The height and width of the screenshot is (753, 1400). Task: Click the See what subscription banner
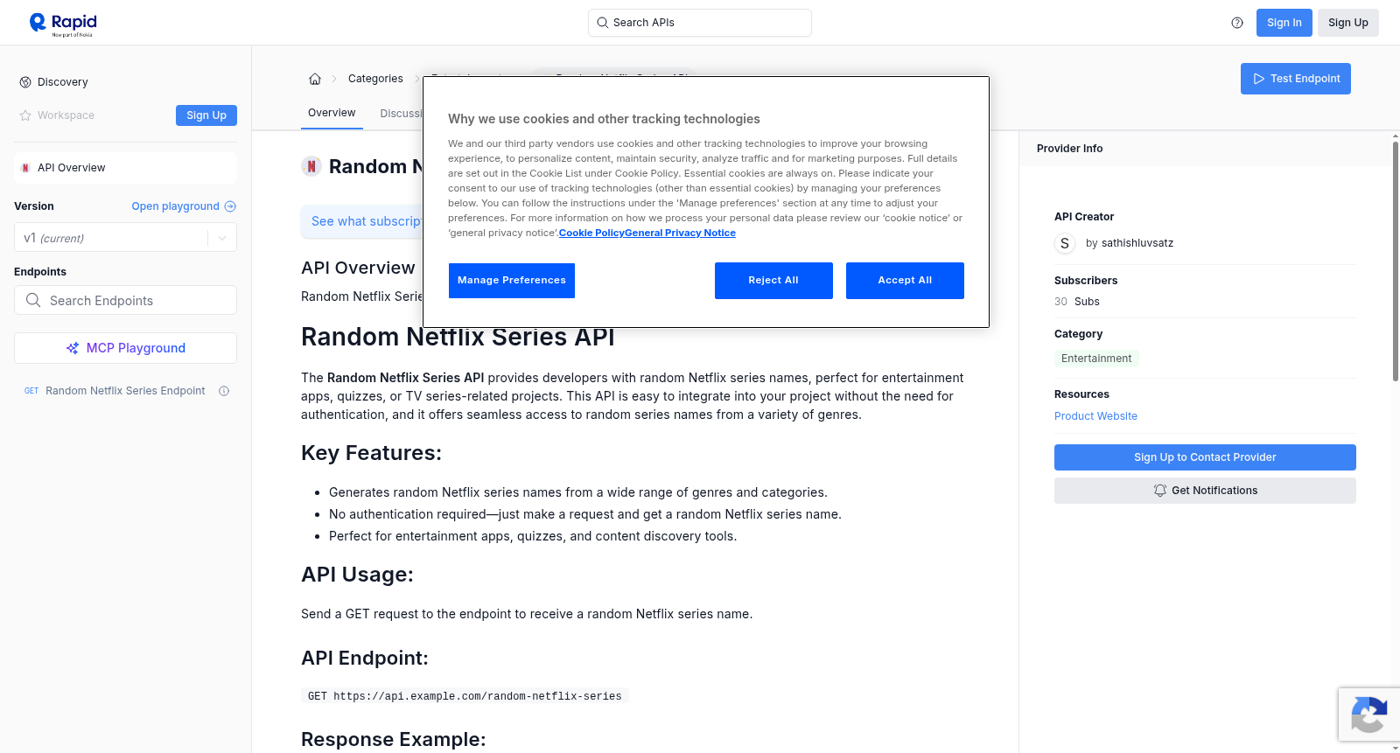pyautogui.click(x=362, y=221)
